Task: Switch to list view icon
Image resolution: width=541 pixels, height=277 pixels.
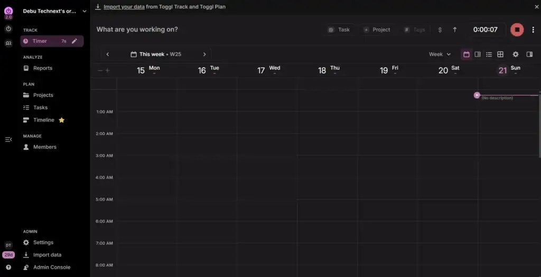Action: pyautogui.click(x=489, y=54)
